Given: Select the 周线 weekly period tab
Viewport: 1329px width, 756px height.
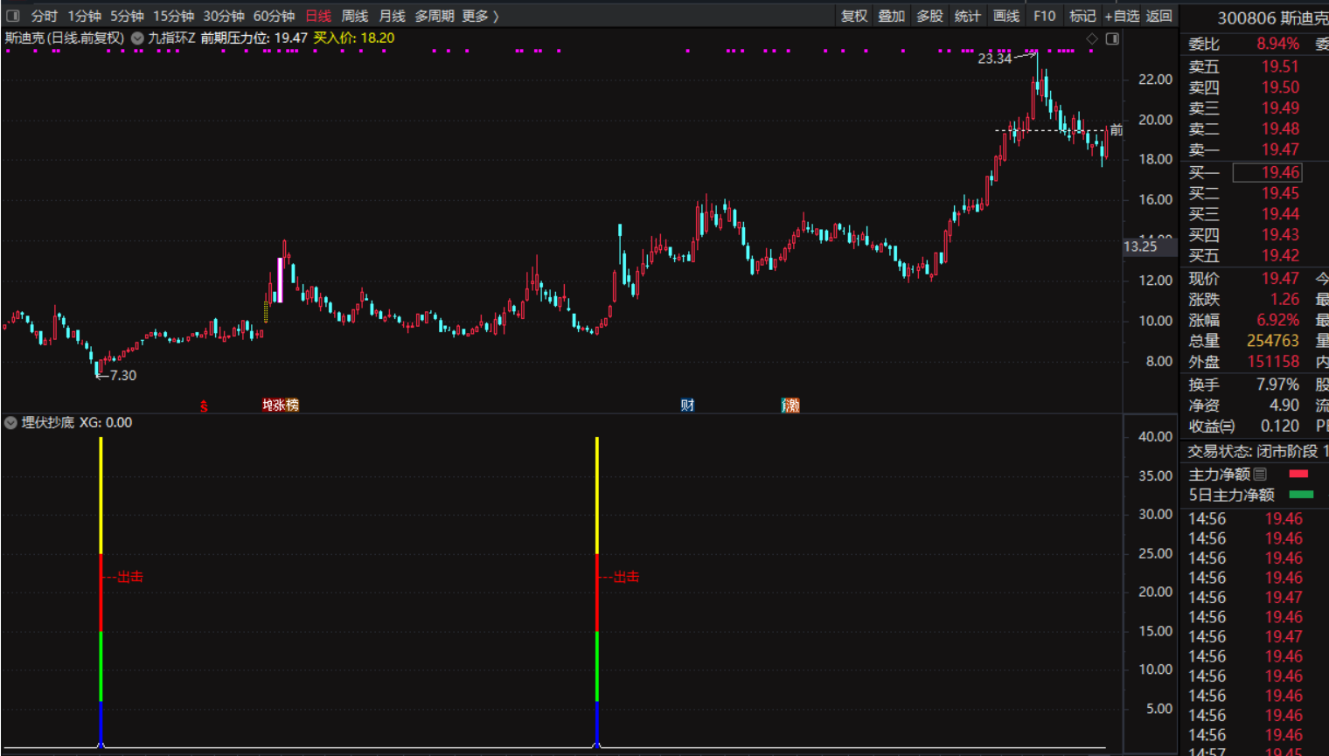Looking at the screenshot, I should (x=354, y=16).
